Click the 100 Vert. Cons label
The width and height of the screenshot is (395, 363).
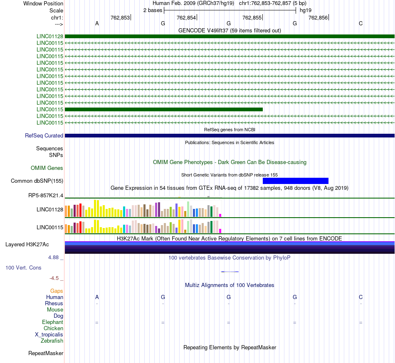pos(23,267)
